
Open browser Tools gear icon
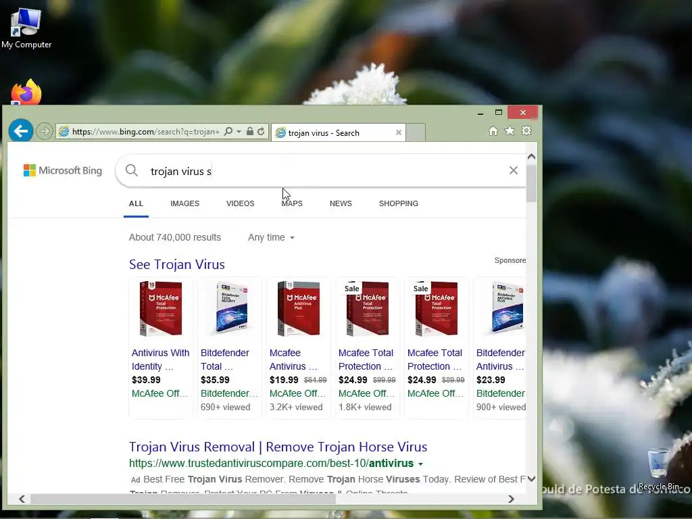pos(526,130)
